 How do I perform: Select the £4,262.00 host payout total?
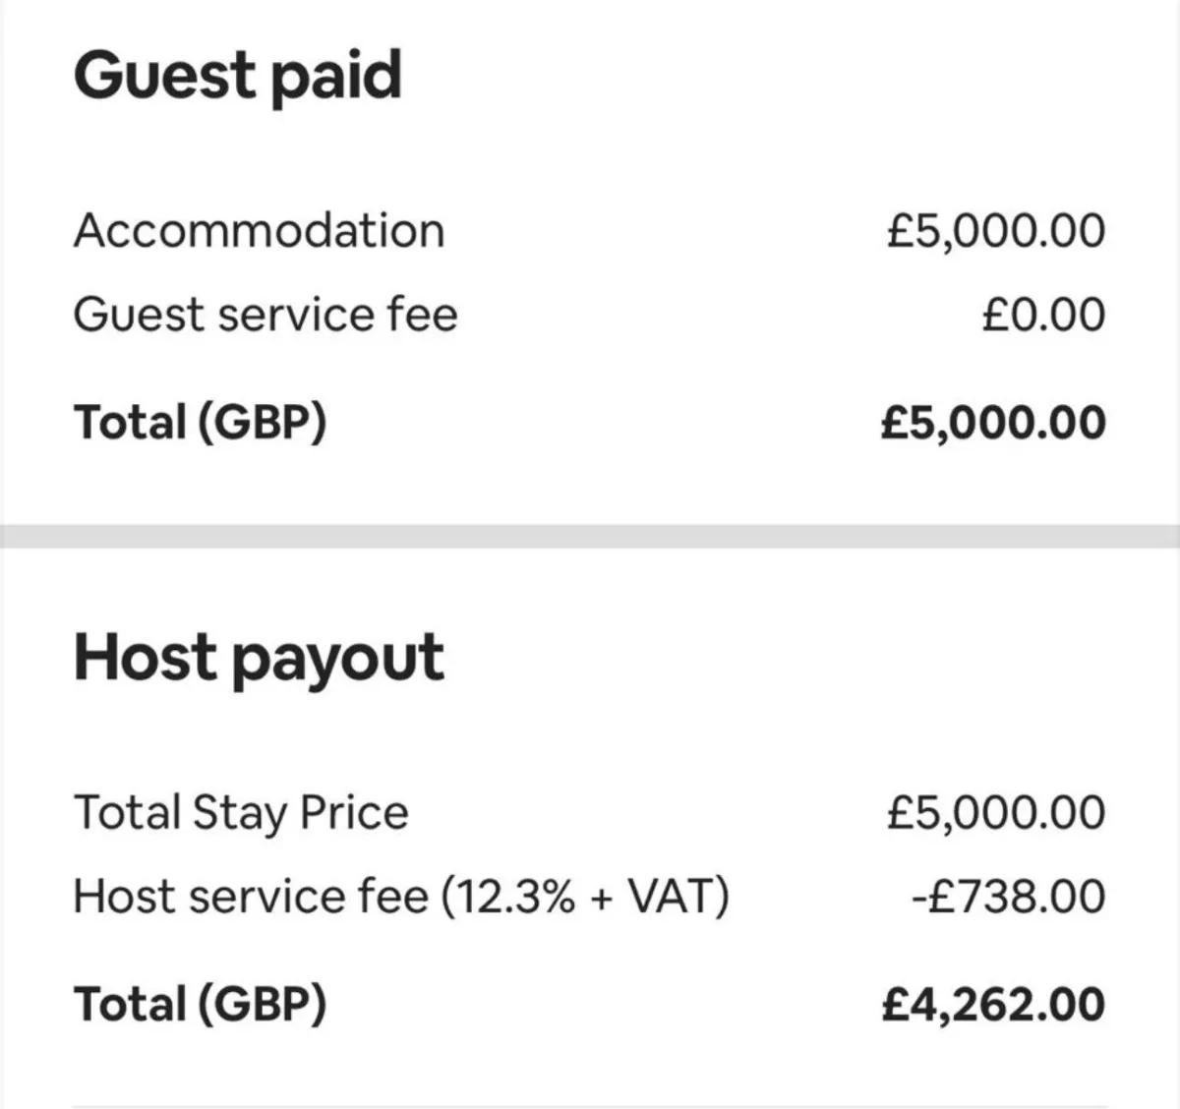click(x=993, y=1004)
